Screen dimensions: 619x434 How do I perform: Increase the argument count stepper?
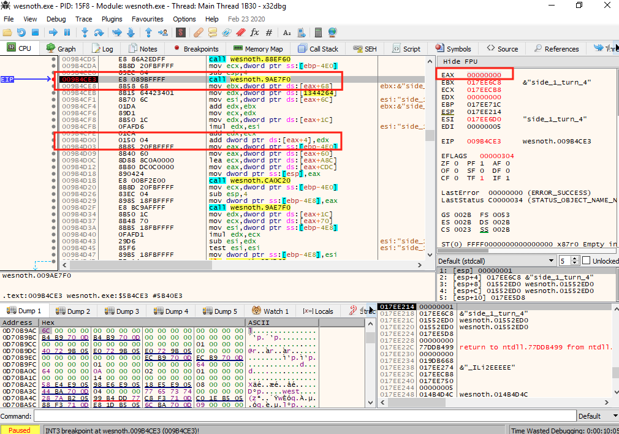[x=575, y=258]
